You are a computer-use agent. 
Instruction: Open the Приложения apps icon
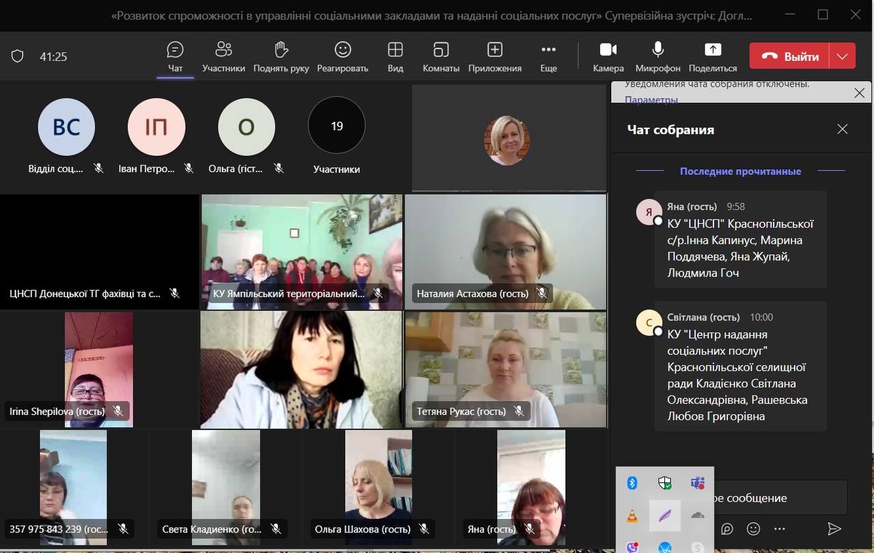(x=495, y=57)
